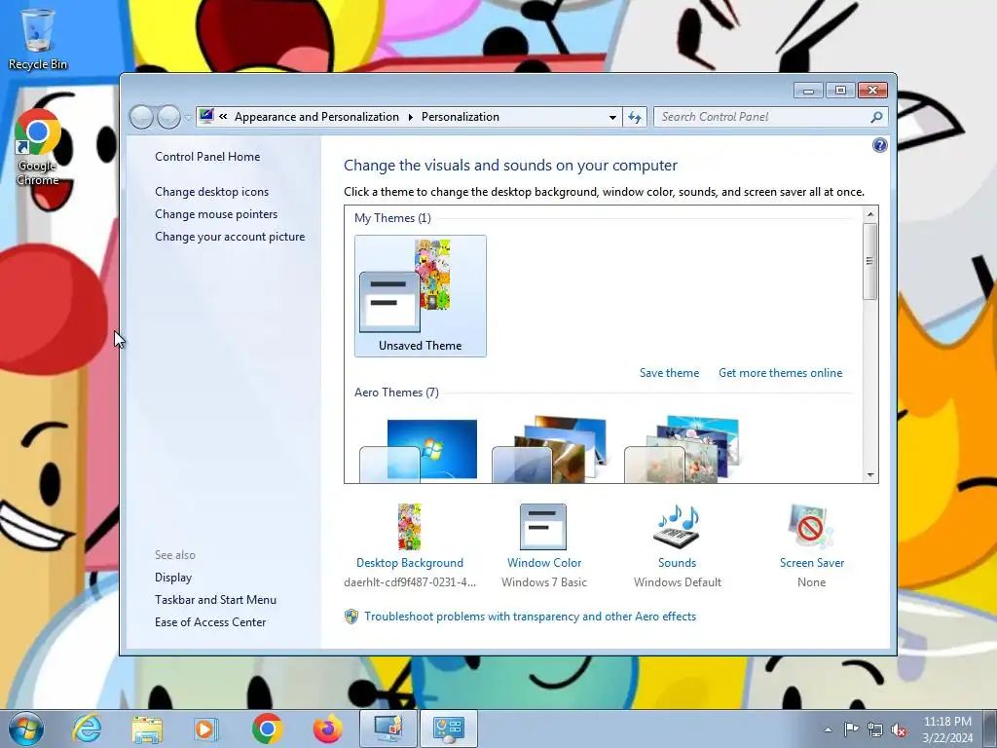Open the network tray icon
Viewport: 997px width, 748px height.
[875, 729]
